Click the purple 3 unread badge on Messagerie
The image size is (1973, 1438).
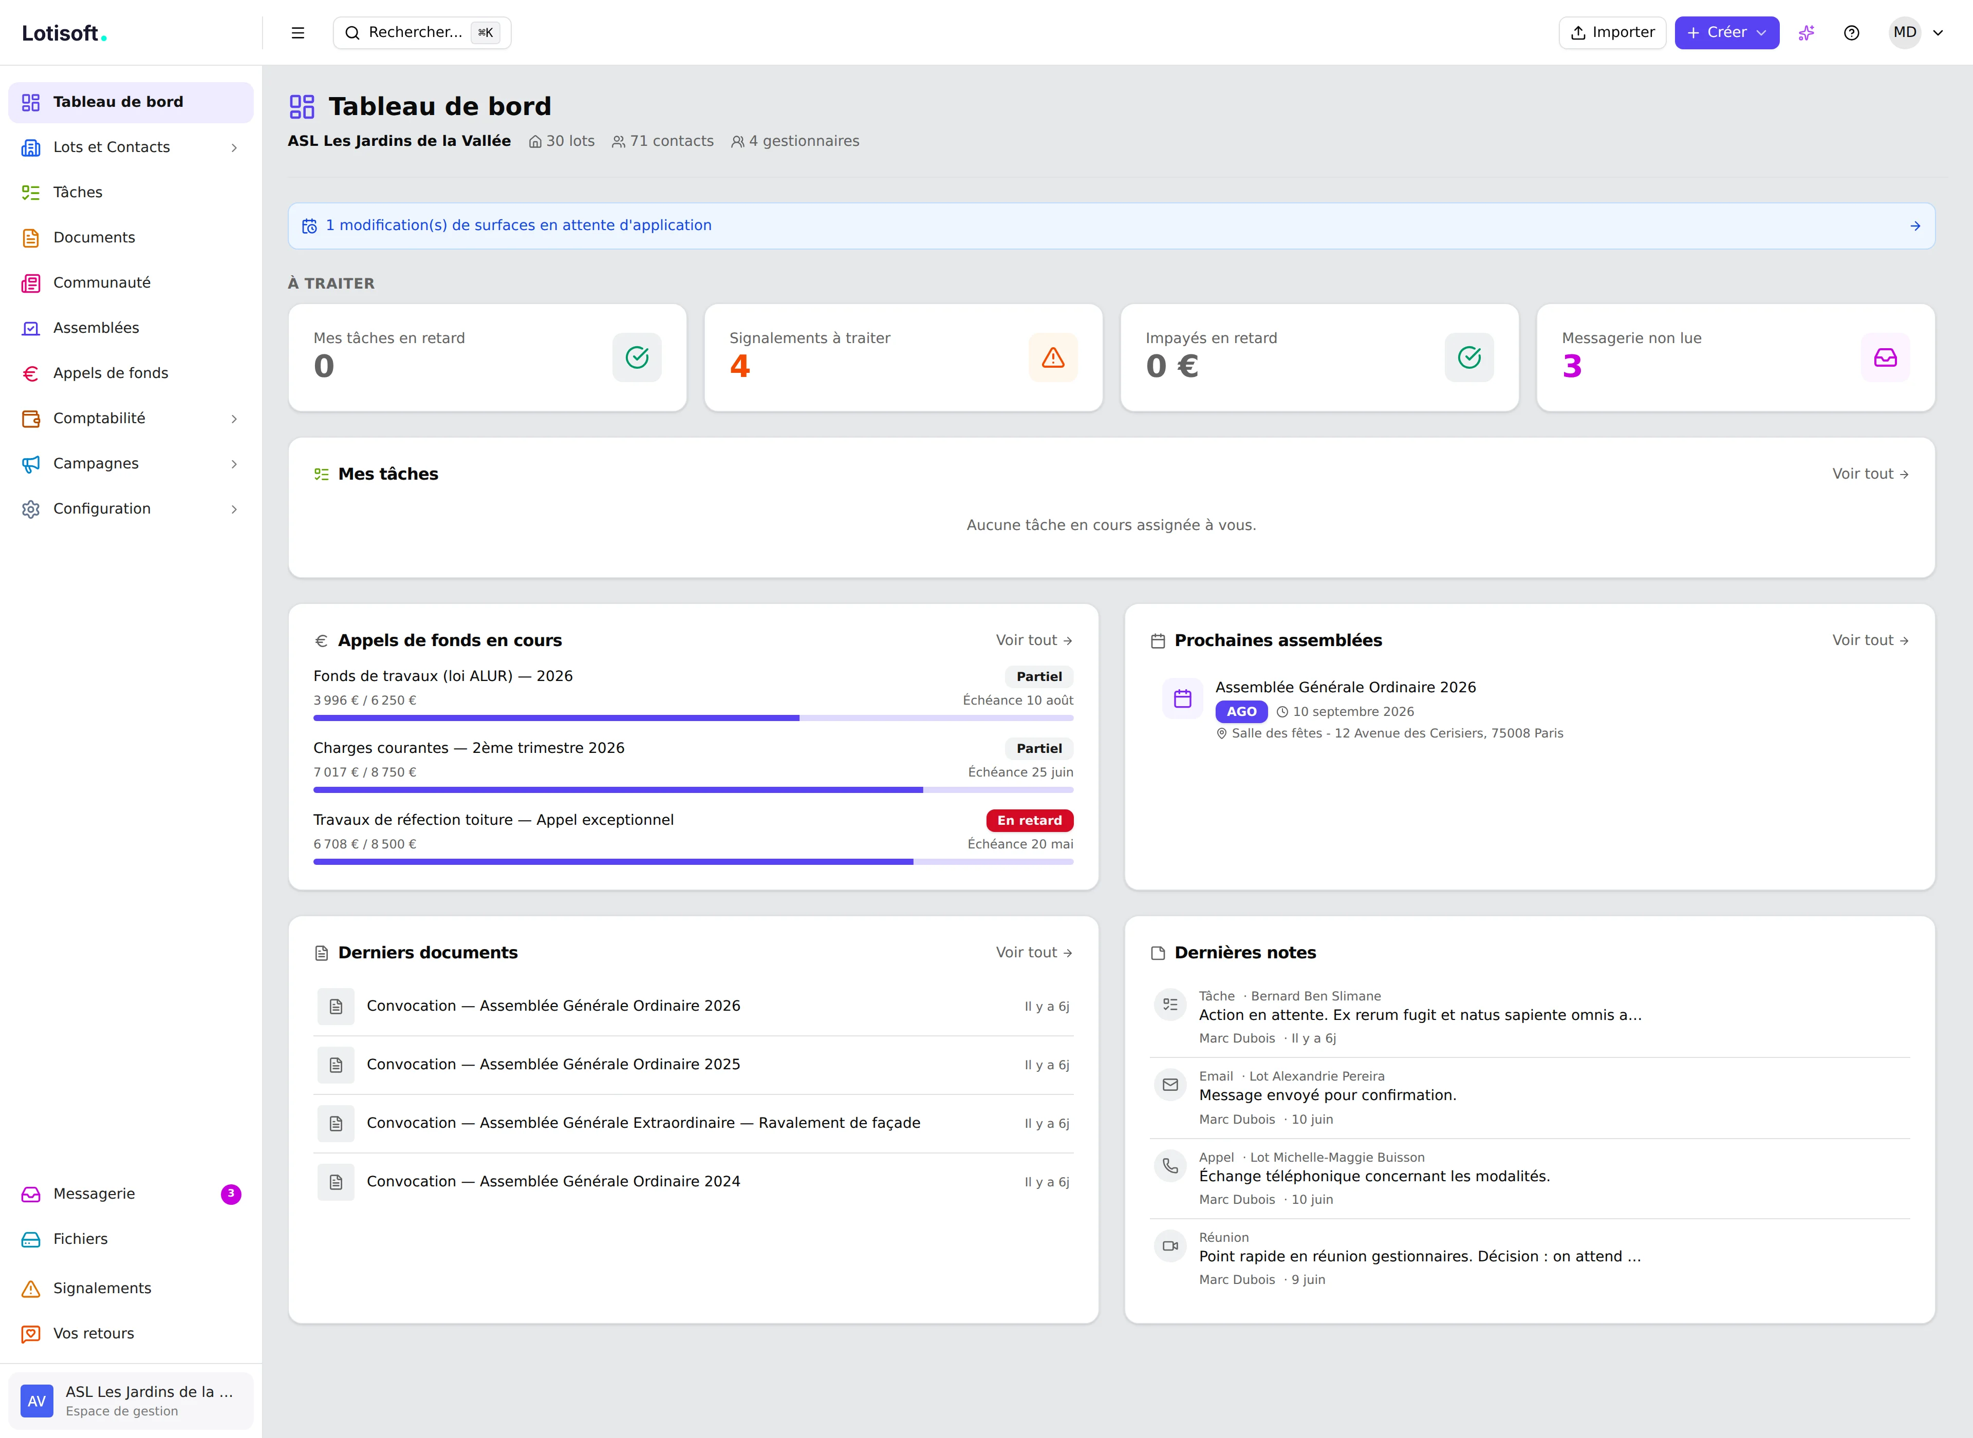click(x=231, y=1194)
